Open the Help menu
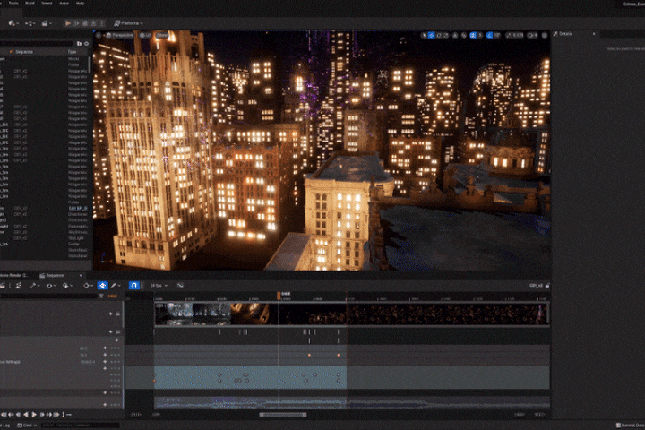645x430 pixels. point(81,4)
